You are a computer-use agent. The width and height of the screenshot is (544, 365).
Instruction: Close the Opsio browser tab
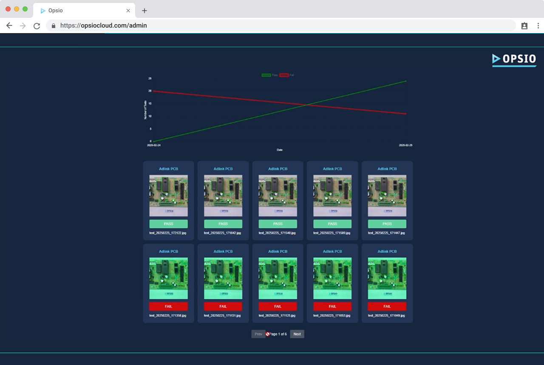pos(128,11)
